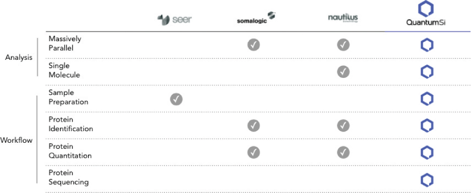Click the Massively Parallel row label

pyautogui.click(x=65, y=43)
